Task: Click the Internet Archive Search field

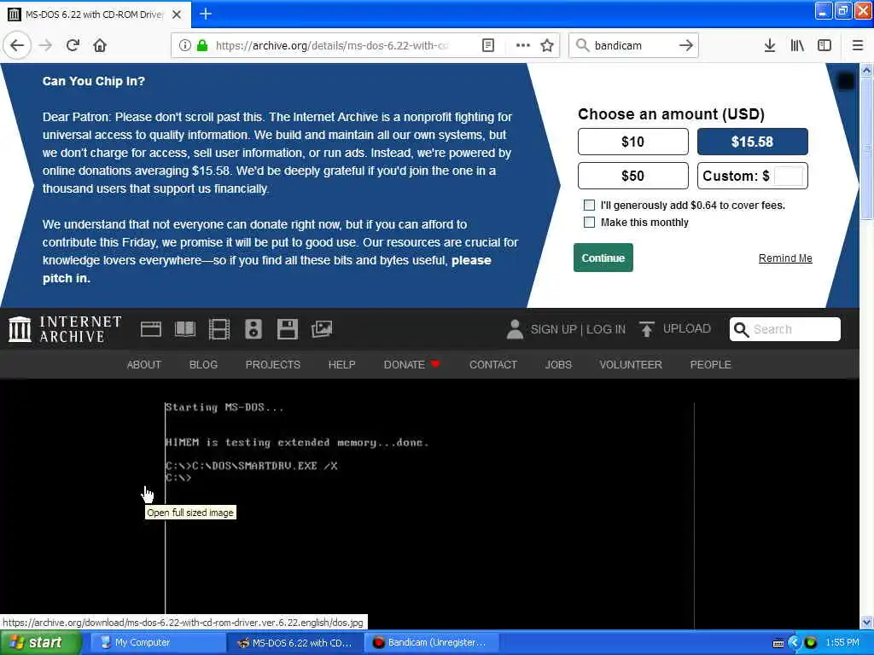Action: pyautogui.click(x=785, y=329)
